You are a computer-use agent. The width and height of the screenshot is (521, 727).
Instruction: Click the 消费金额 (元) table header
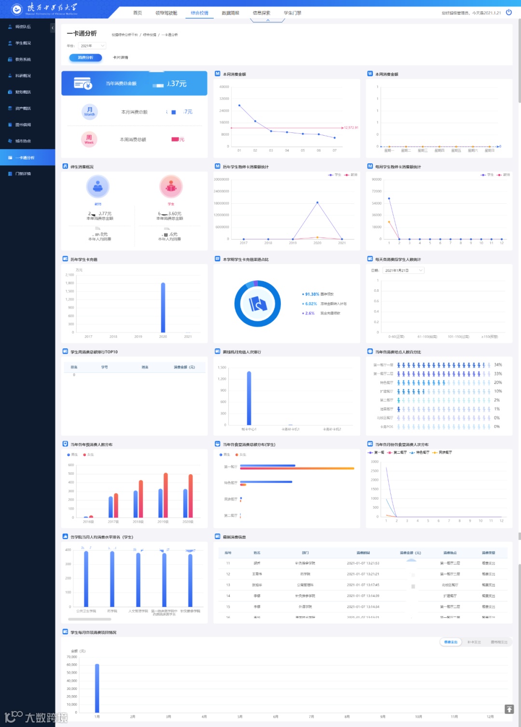[411, 553]
